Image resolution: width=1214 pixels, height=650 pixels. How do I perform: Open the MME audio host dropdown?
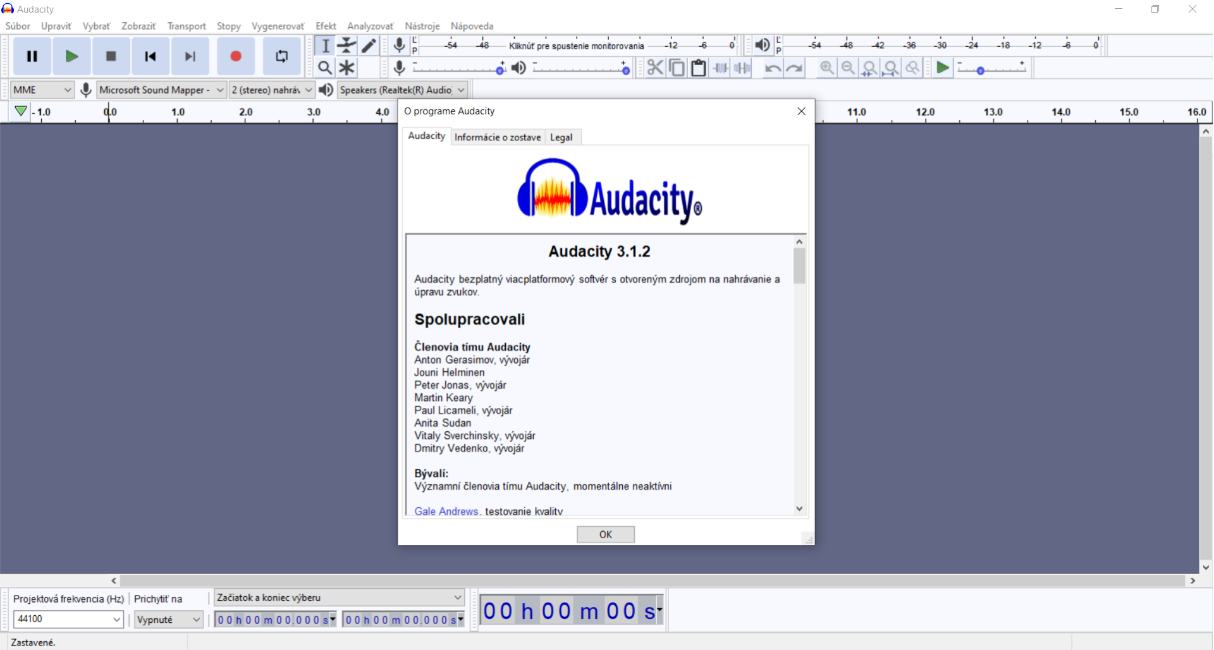coord(42,90)
